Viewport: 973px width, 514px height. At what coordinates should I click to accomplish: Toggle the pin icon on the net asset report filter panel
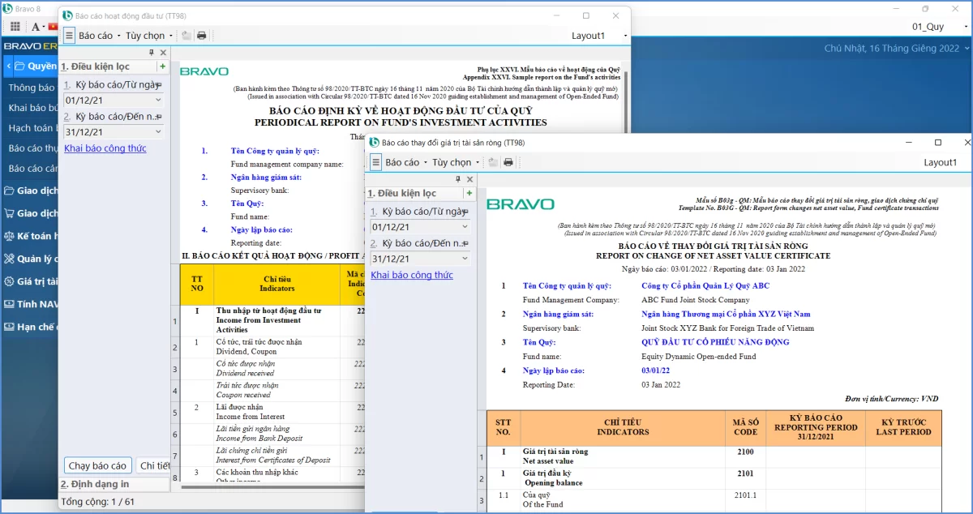(x=458, y=180)
